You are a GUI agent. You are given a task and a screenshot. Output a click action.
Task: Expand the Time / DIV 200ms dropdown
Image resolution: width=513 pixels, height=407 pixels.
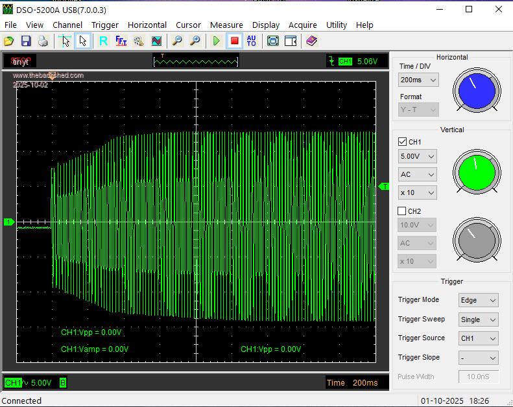click(418, 80)
